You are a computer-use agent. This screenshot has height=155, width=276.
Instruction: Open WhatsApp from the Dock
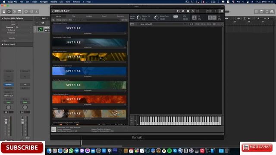click(71, 151)
